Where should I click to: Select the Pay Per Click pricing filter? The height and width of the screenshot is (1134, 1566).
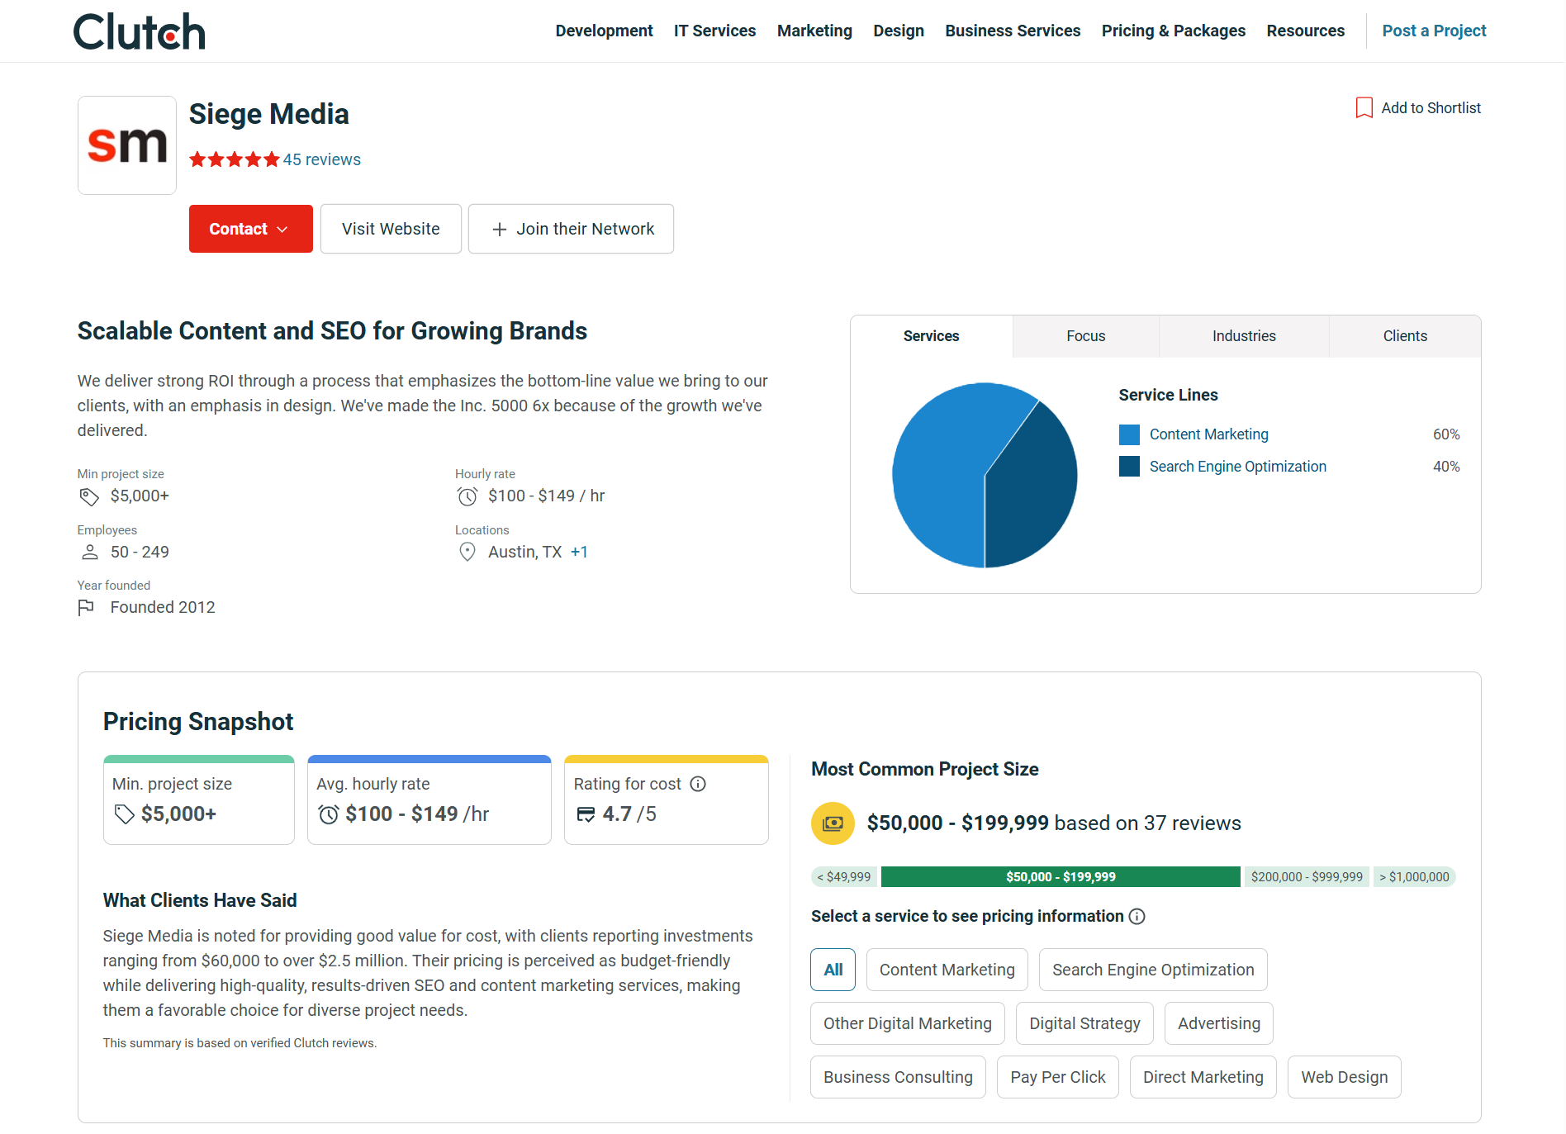pos(1057,1077)
